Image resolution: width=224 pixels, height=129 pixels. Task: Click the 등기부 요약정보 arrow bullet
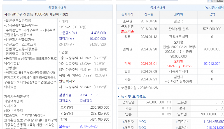[x=118, y=96]
